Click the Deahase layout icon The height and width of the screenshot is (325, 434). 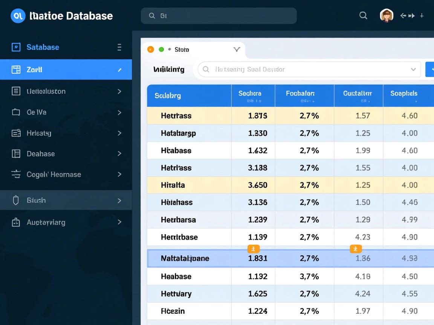(x=16, y=153)
